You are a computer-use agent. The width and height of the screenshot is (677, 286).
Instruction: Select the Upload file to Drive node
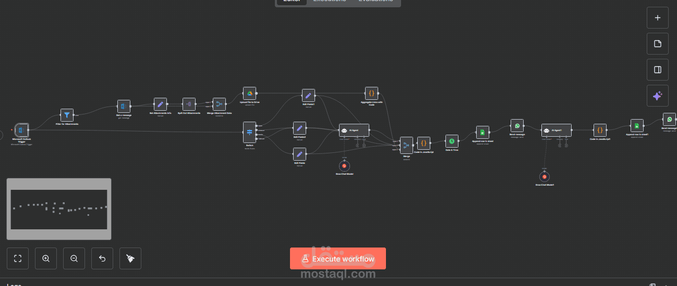pos(249,93)
